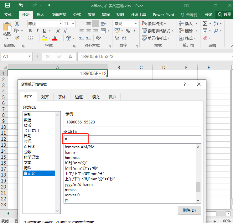Open 文件 File tab
This screenshot has width=233, height=223.
[8, 15]
